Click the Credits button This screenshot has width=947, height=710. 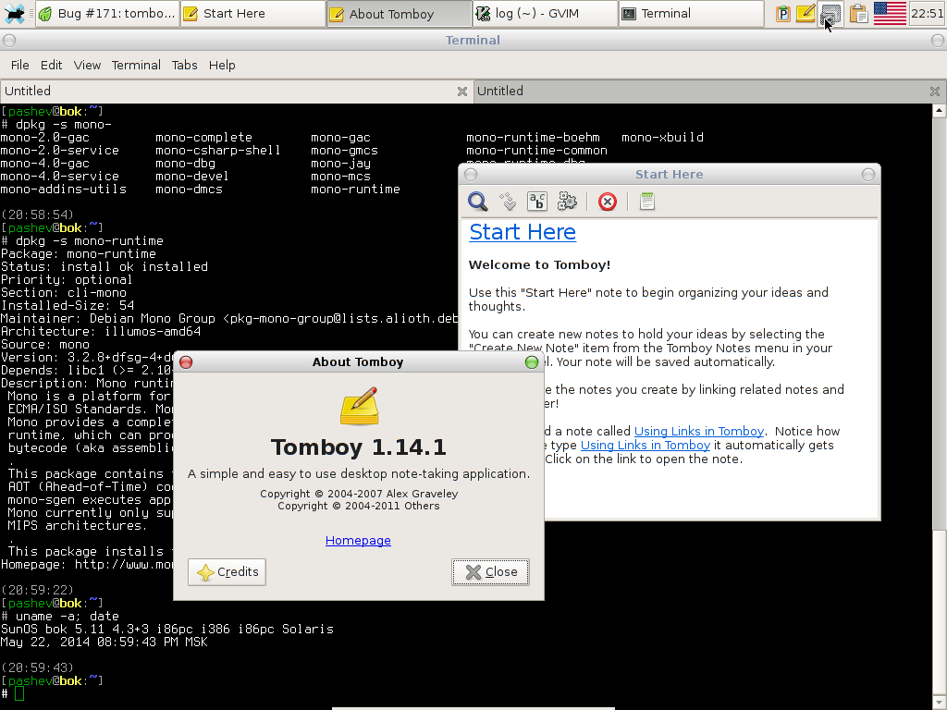228,571
